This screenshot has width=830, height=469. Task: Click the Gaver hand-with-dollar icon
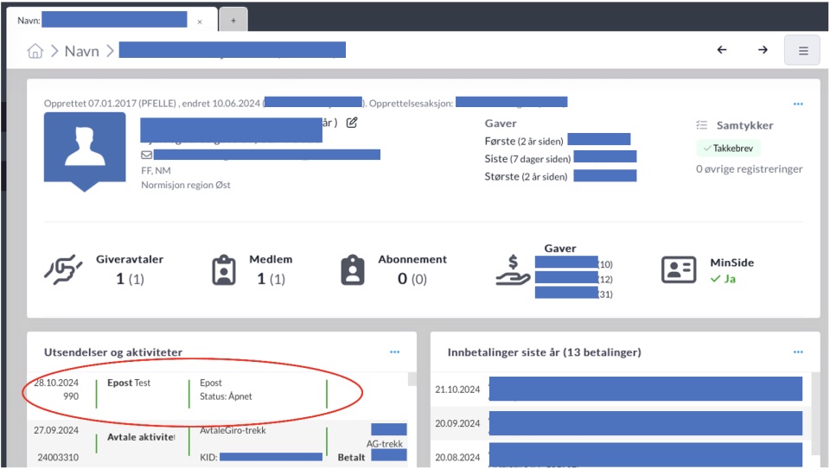(513, 270)
